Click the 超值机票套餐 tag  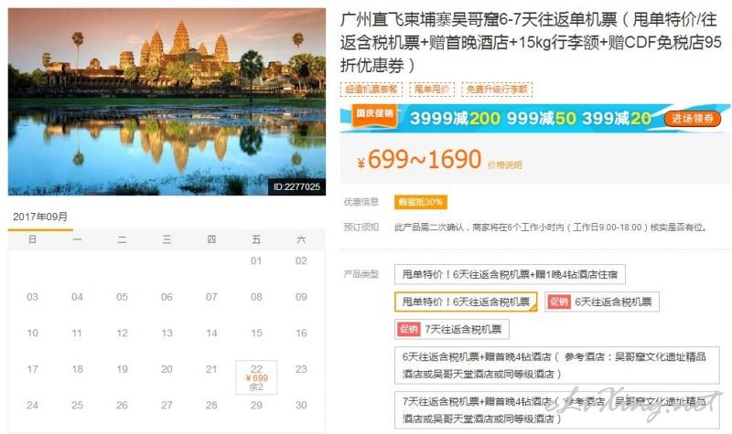(371, 89)
